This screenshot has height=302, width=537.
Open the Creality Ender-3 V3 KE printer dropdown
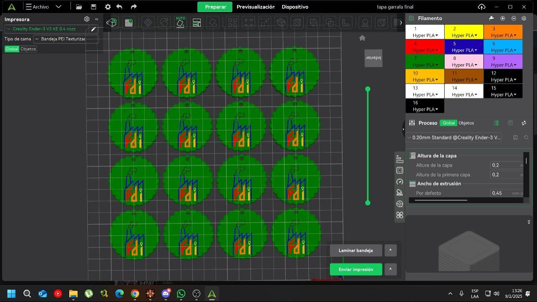tap(47, 29)
